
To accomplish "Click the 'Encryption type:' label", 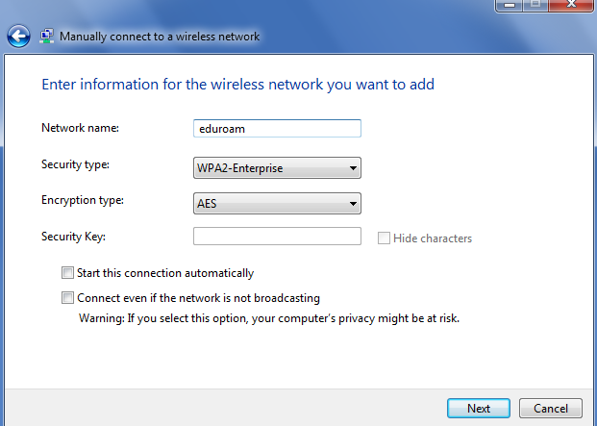I will (83, 200).
